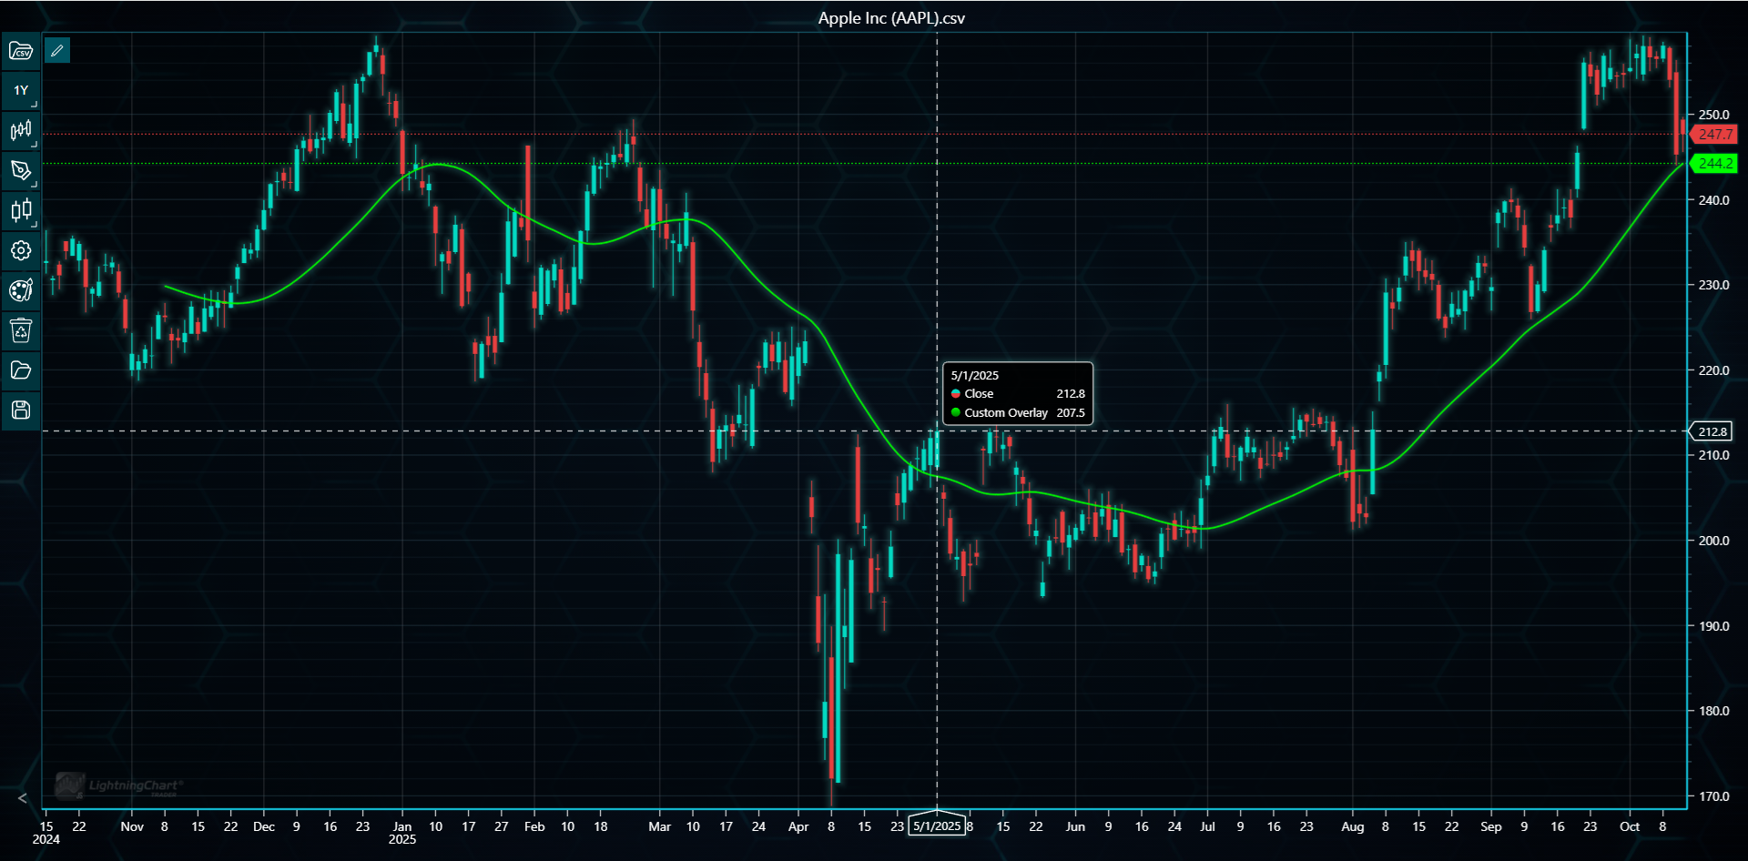
Task: Click the Jan 2025 date axis label
Action: (x=402, y=833)
